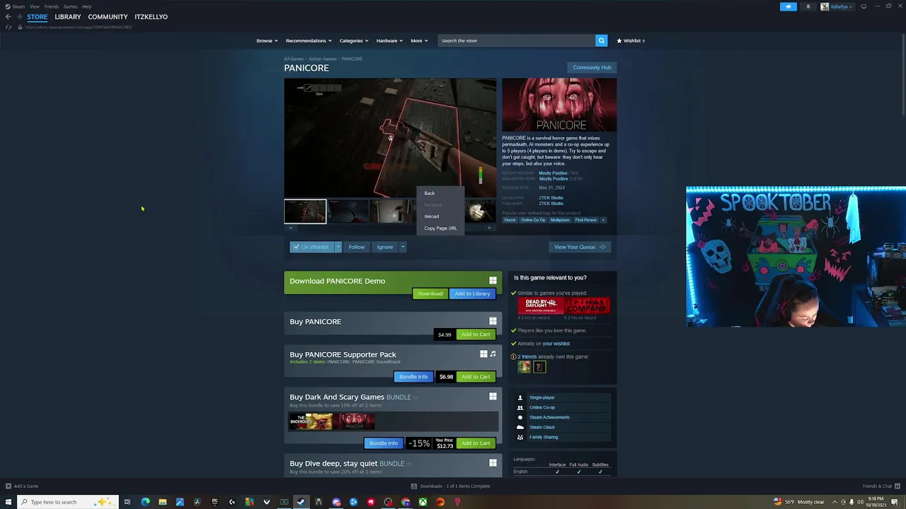The image size is (906, 509).
Task: Open the Categories dropdown menu
Action: (354, 40)
